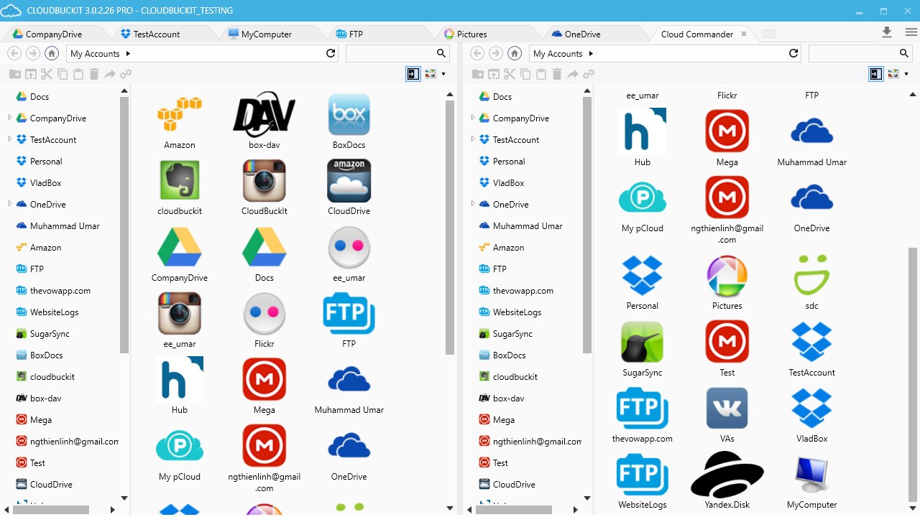Click the Downloads arrow icon top right
920x517 pixels.
[x=886, y=32]
